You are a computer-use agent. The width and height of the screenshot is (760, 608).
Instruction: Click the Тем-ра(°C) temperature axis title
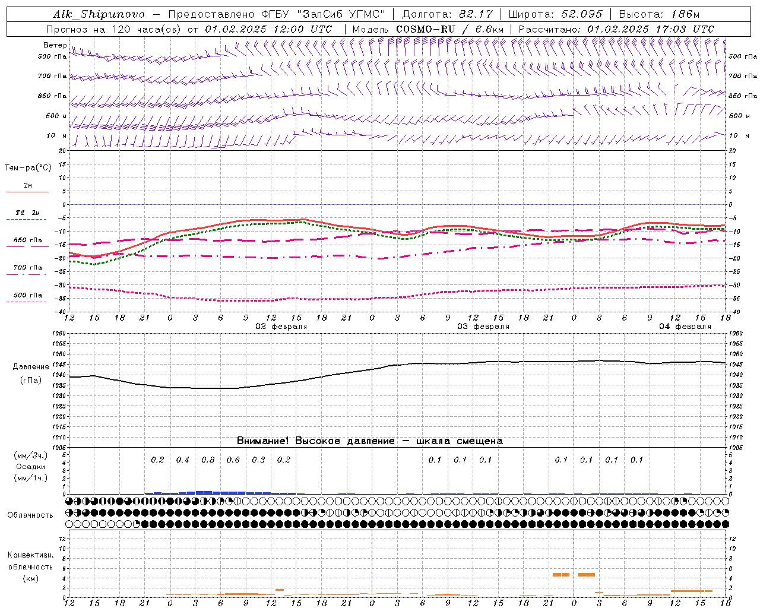28,168
